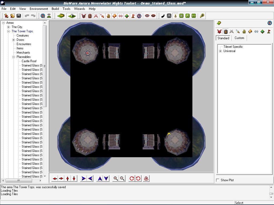Click the terrain paint icon in palette

point(219,23)
